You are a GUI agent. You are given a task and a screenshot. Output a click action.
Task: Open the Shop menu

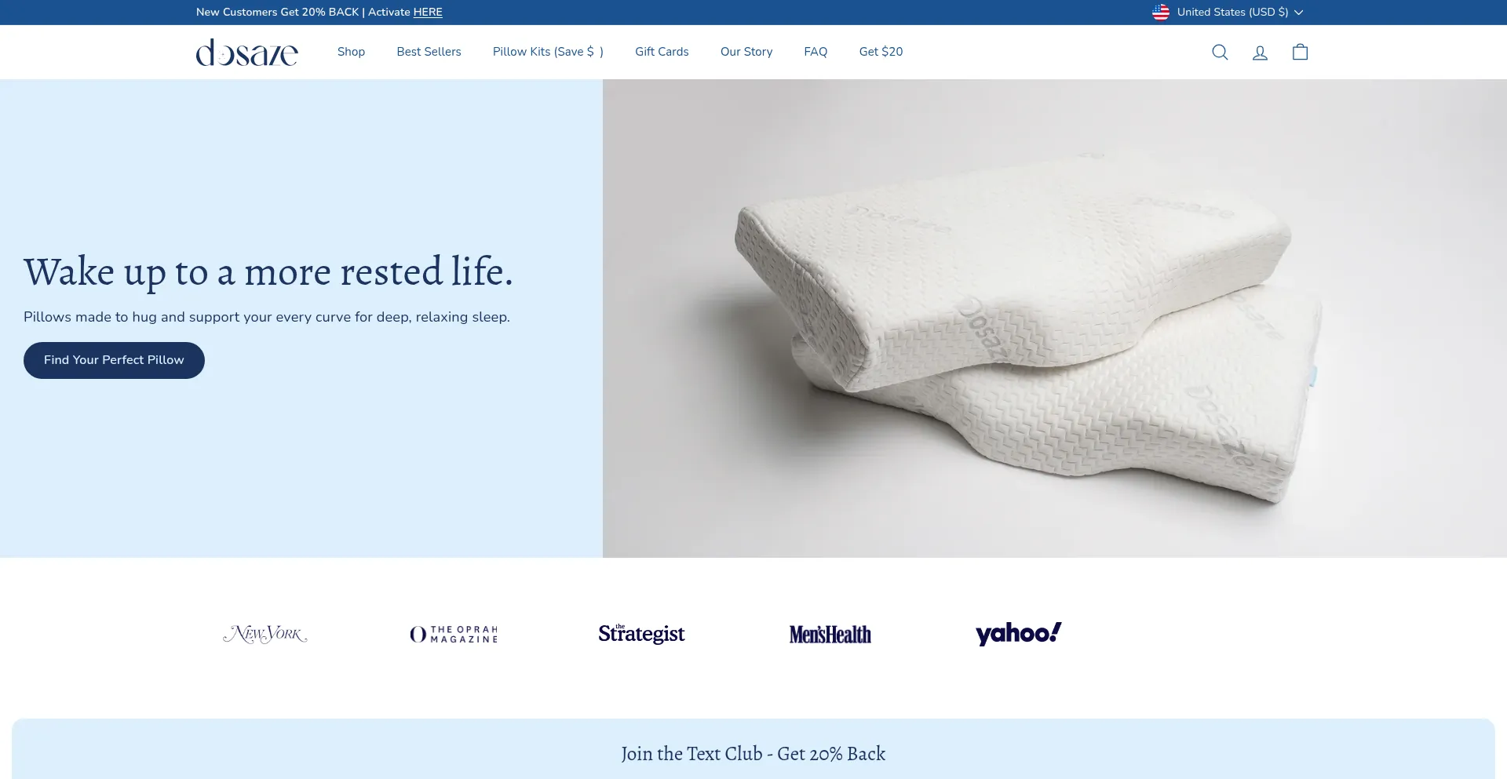tap(351, 52)
